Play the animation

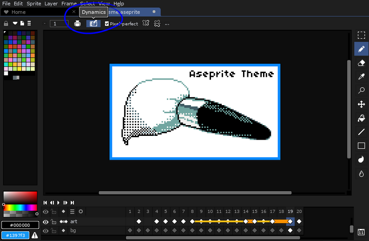[x=59, y=202]
